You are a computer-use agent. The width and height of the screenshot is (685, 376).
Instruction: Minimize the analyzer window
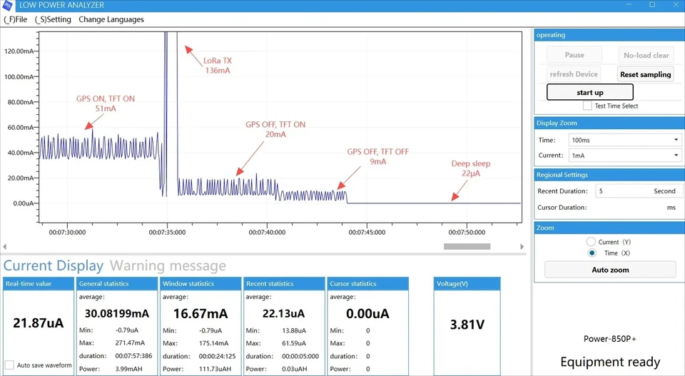(629, 5)
